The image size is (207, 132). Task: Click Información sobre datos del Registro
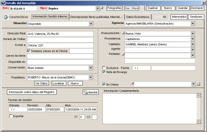click(x=32, y=92)
